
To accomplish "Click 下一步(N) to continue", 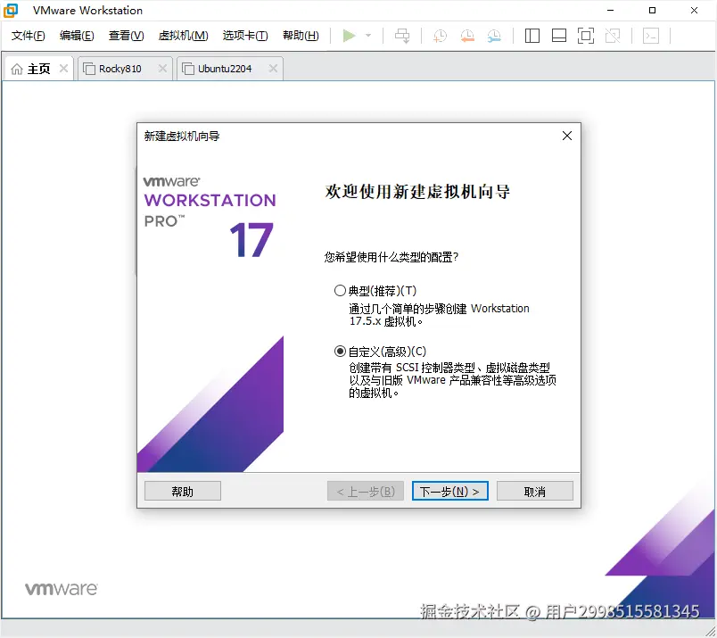I will pos(450,491).
